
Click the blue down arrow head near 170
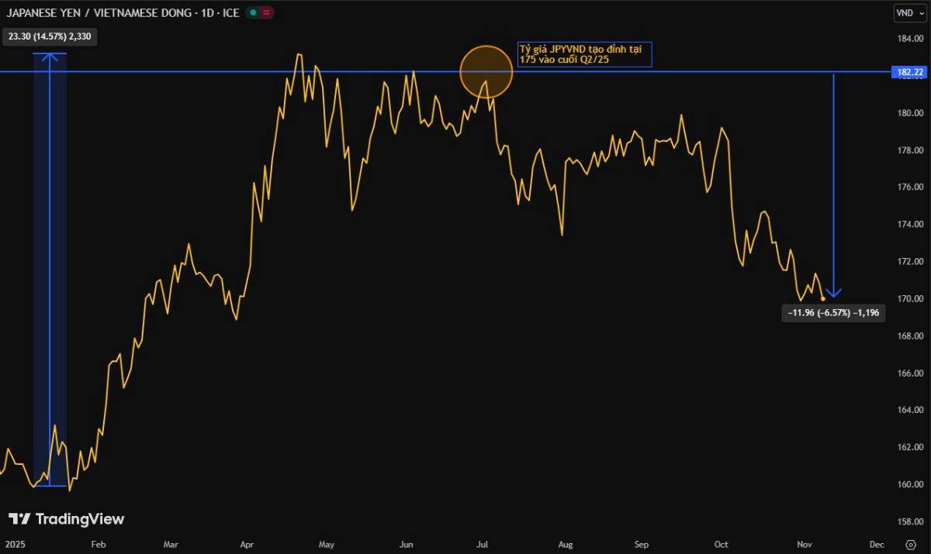[x=833, y=293]
